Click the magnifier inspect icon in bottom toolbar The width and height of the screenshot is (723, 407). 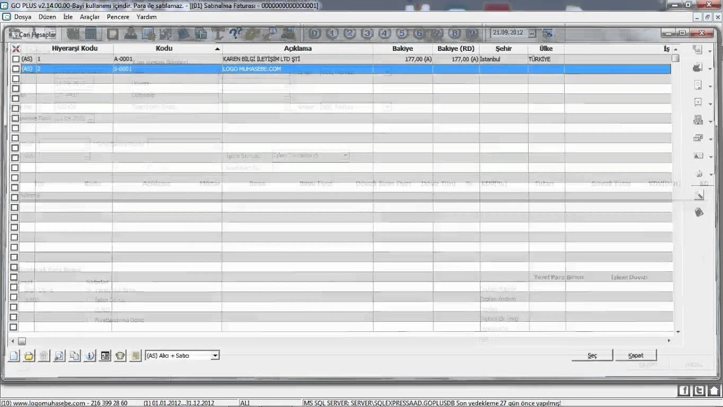[x=59, y=356]
